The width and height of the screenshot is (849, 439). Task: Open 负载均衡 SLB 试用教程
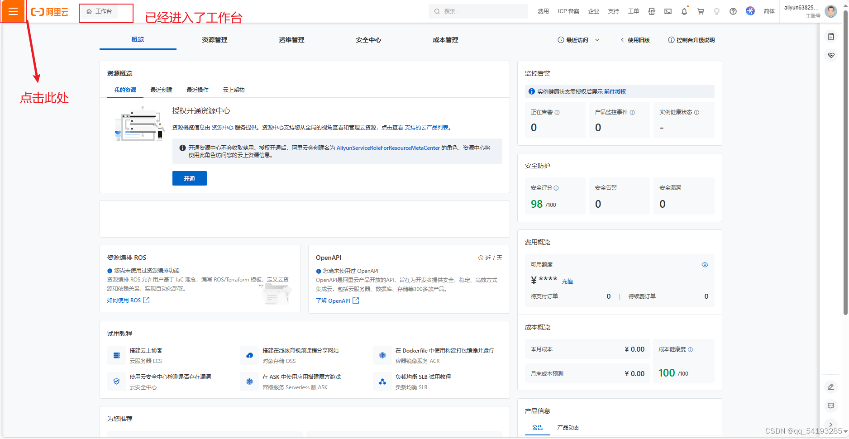423,377
